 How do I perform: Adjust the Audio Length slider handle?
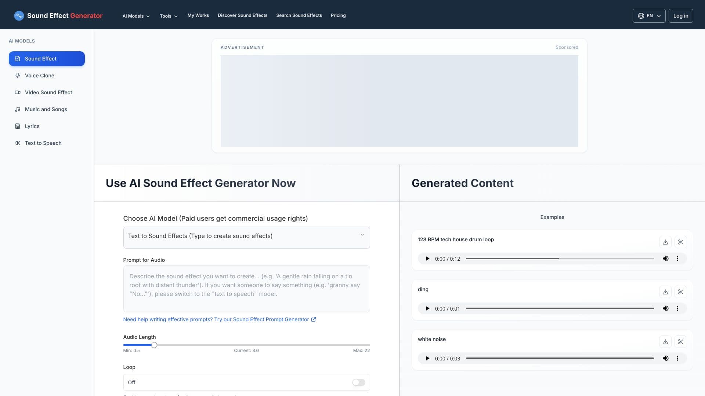[x=154, y=345]
